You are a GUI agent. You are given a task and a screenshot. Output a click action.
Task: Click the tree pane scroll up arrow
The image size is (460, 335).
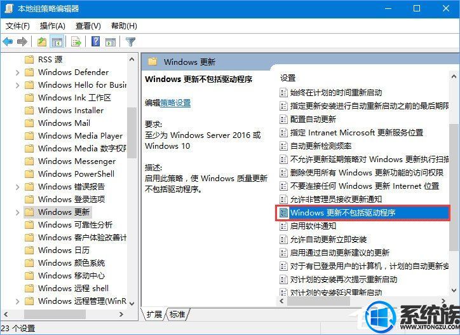[132, 60]
